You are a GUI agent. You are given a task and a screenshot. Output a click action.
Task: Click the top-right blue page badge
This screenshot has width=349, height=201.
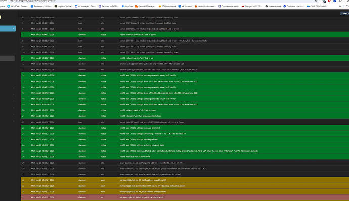pos(345,13)
